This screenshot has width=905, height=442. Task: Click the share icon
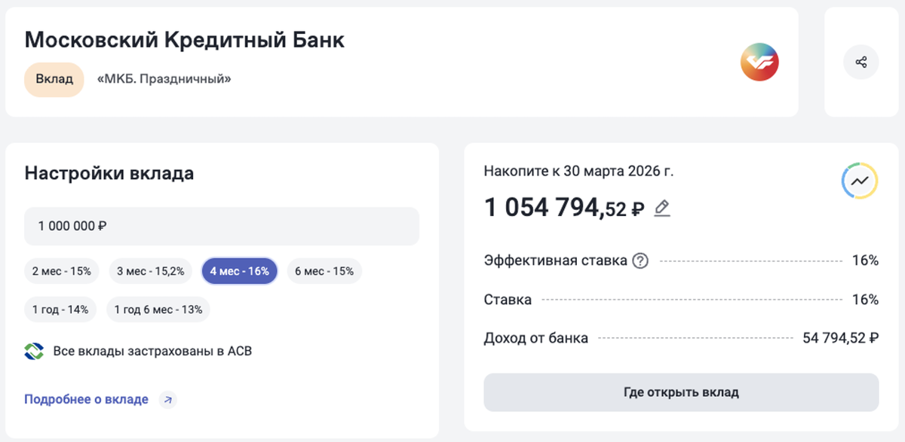point(861,62)
